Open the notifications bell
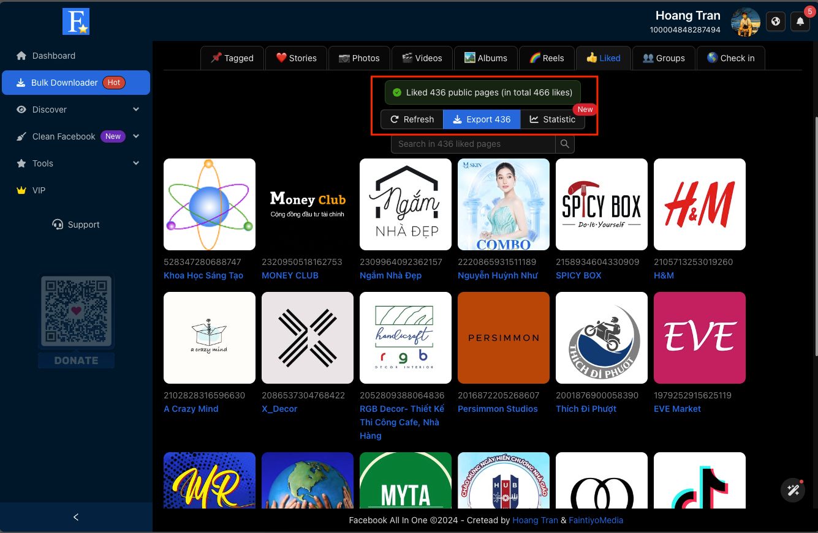818x533 pixels. [800, 21]
